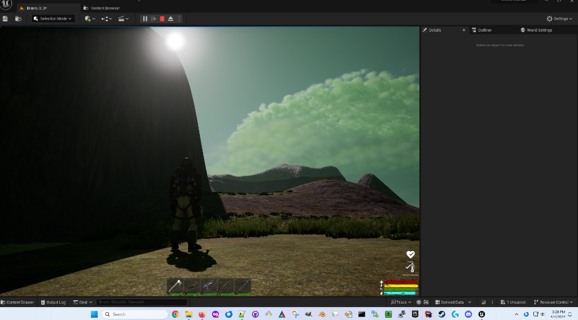Open the Terminal taskbar icon

pos(362,314)
